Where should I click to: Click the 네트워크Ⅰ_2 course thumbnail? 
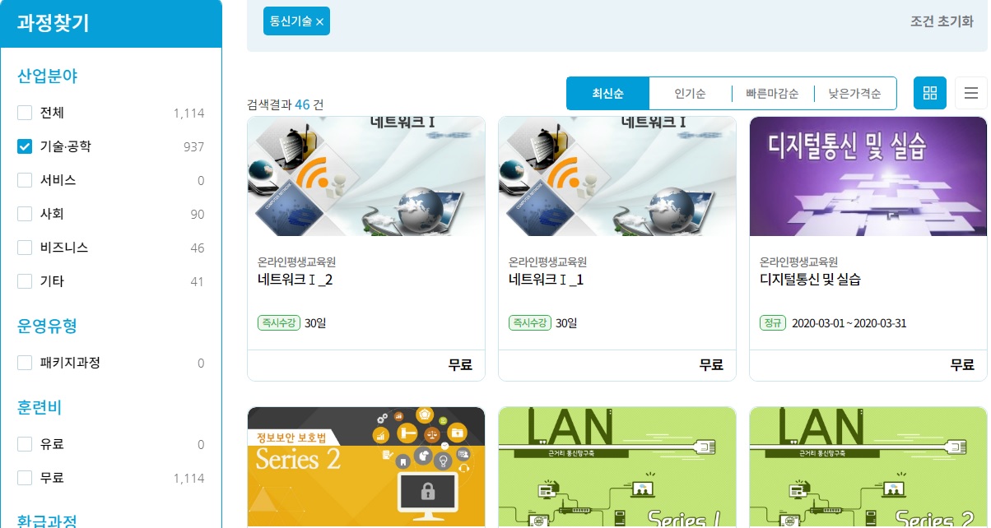click(366, 176)
